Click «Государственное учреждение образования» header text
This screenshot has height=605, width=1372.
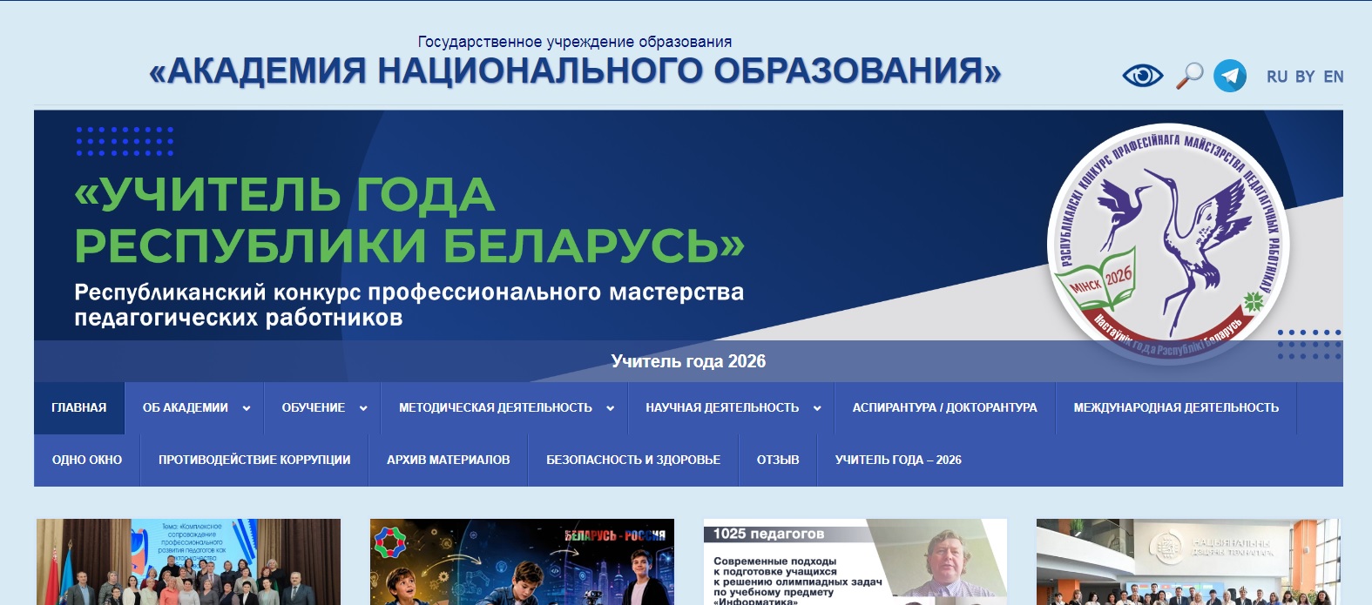tap(575, 42)
